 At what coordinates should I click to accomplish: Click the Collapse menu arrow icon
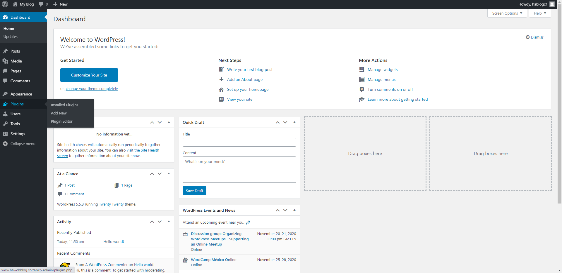point(5,144)
